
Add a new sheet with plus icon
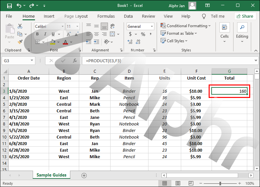(x=84, y=175)
